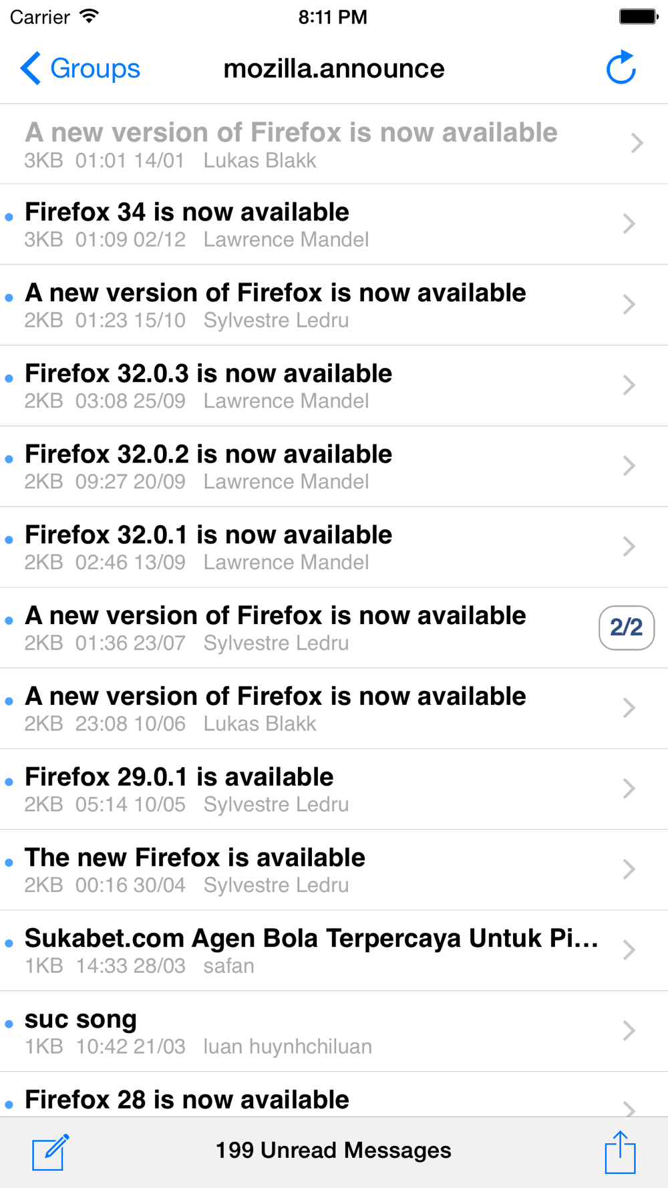Tap the Wi-Fi icon in status bar
The height and width of the screenshot is (1188, 668).
click(x=89, y=16)
